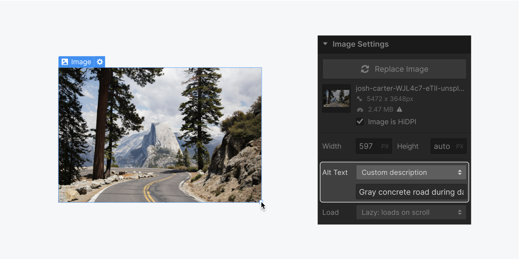Click the resize handle on the image corner

coord(261,202)
